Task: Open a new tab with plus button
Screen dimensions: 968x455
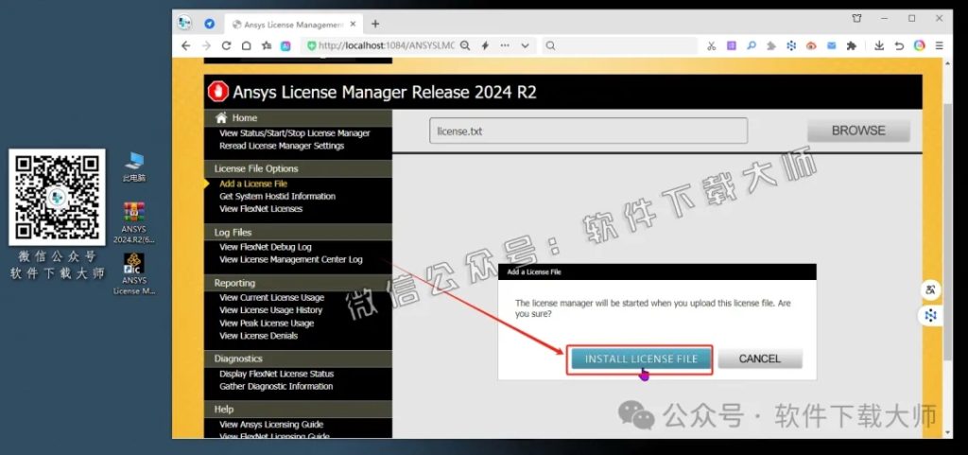Action: click(374, 24)
